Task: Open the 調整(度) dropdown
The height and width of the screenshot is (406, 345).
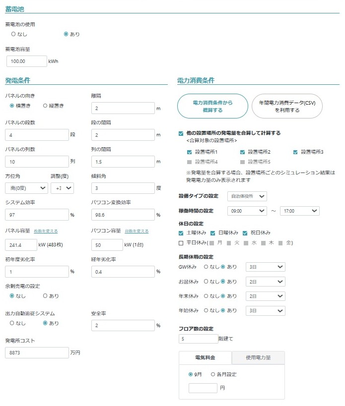Action: click(62, 188)
